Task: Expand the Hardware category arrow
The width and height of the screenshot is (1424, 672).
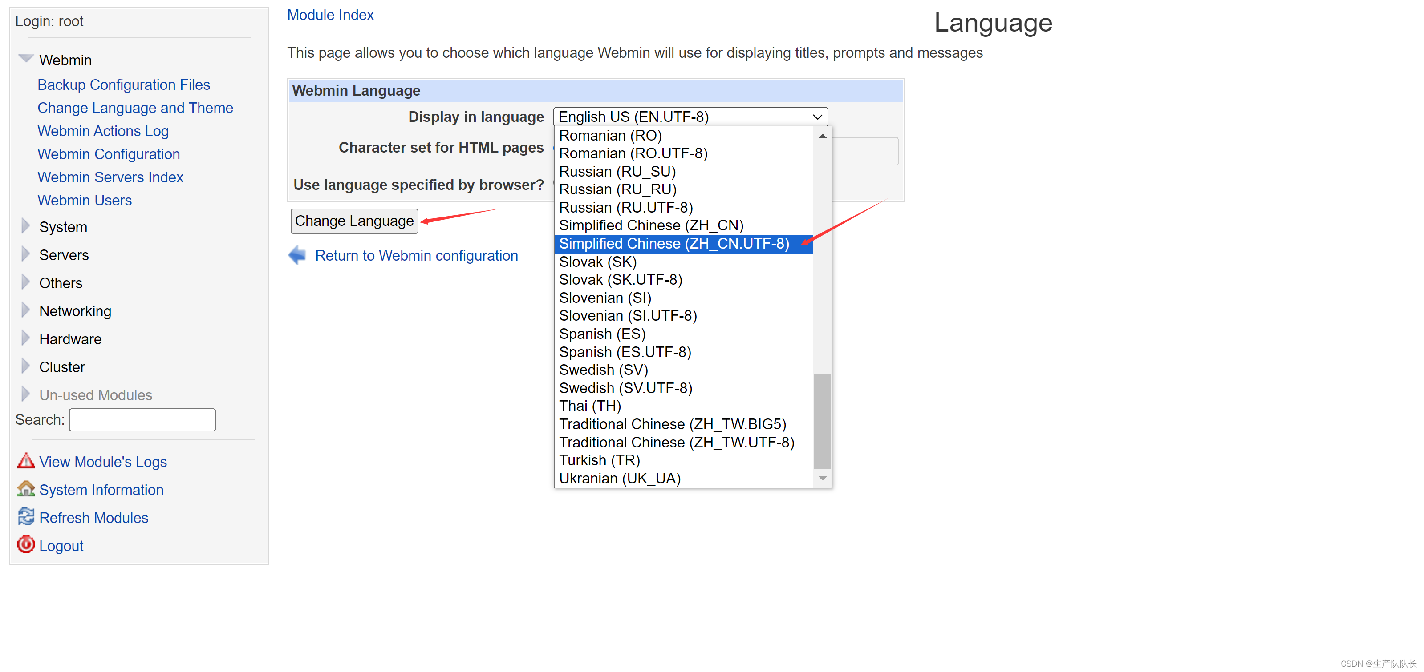Action: [x=25, y=338]
